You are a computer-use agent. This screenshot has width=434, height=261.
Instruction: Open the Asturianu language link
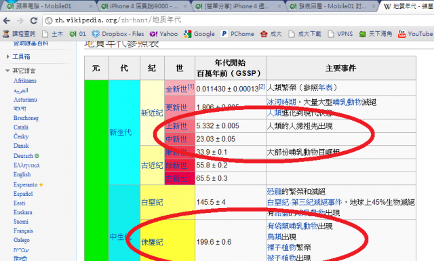point(25,100)
